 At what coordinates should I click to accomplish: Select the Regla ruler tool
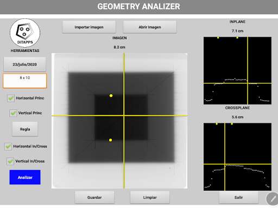[x=25, y=129]
